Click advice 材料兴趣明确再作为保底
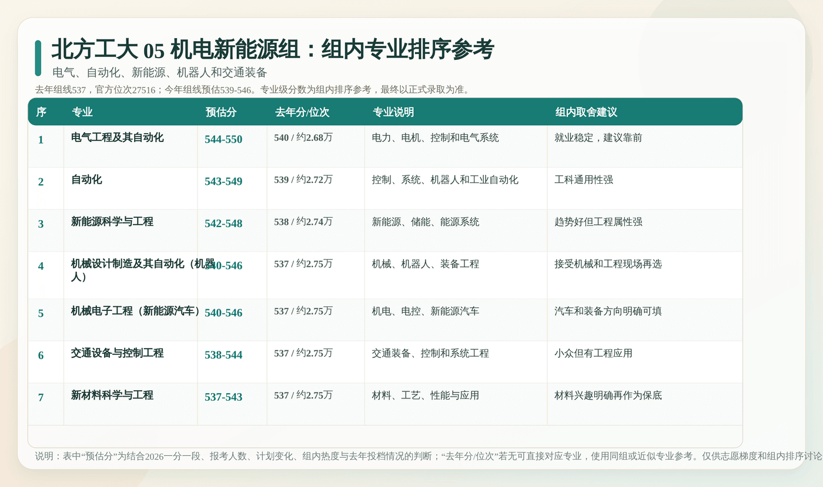Viewport: 823px width, 487px height. (x=608, y=395)
